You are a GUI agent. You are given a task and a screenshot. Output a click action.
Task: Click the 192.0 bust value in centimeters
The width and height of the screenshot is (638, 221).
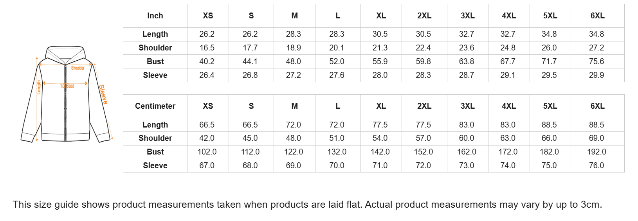click(x=597, y=152)
